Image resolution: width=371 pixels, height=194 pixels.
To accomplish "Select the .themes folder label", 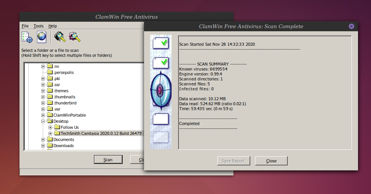I will click(61, 91).
